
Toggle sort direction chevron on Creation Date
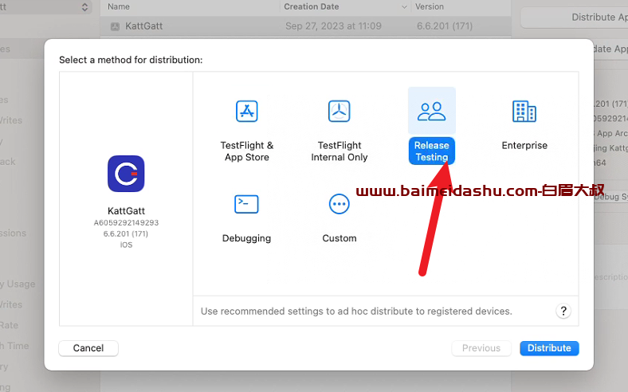[404, 7]
